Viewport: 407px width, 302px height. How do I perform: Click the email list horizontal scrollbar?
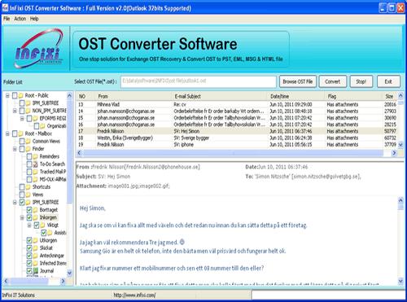pos(236,153)
